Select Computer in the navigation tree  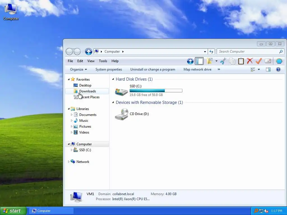pyautogui.click(x=87, y=144)
